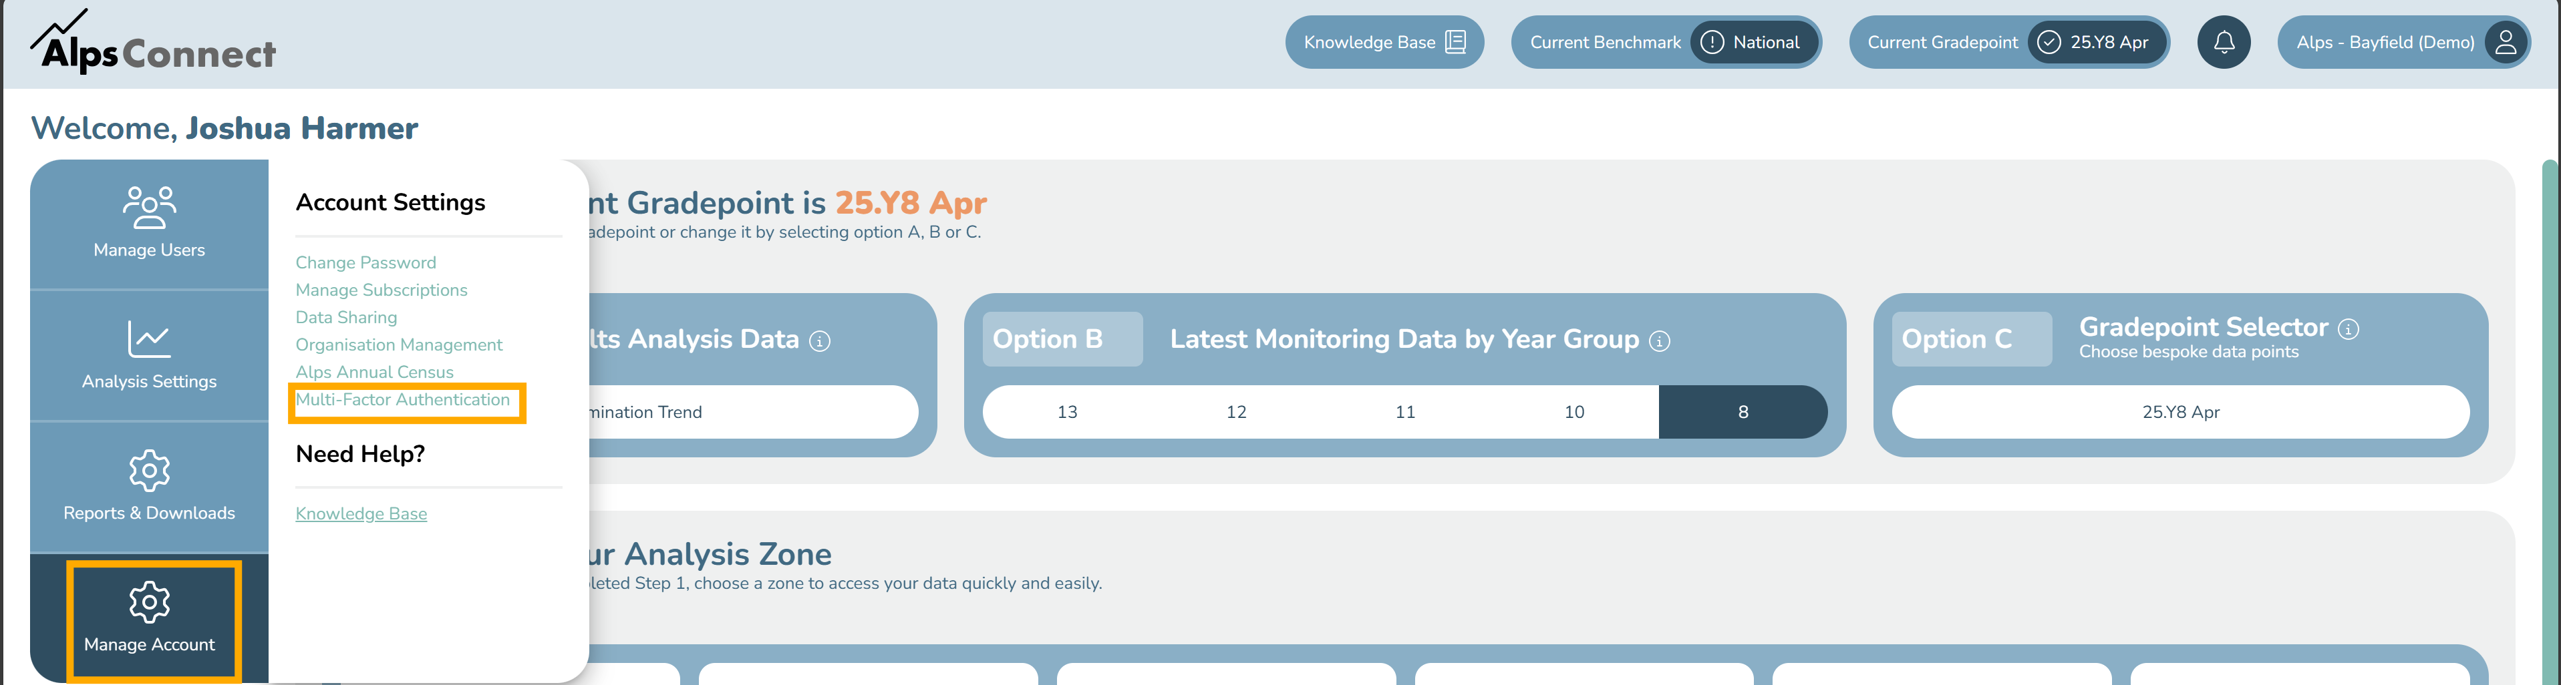Select year group 11 in Option B
Image resolution: width=2561 pixels, height=685 pixels.
1404,412
